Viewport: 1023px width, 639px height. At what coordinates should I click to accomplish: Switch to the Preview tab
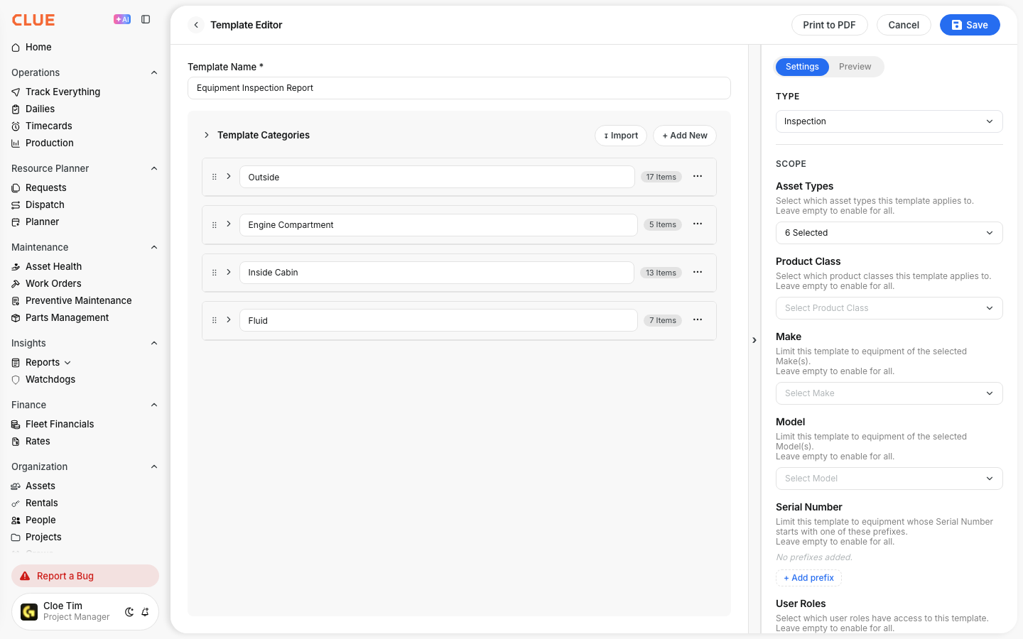click(855, 67)
